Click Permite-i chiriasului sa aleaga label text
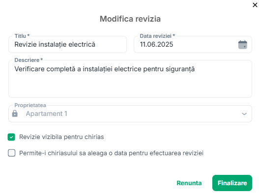Viewport: 259px width, 196px height. point(111,153)
